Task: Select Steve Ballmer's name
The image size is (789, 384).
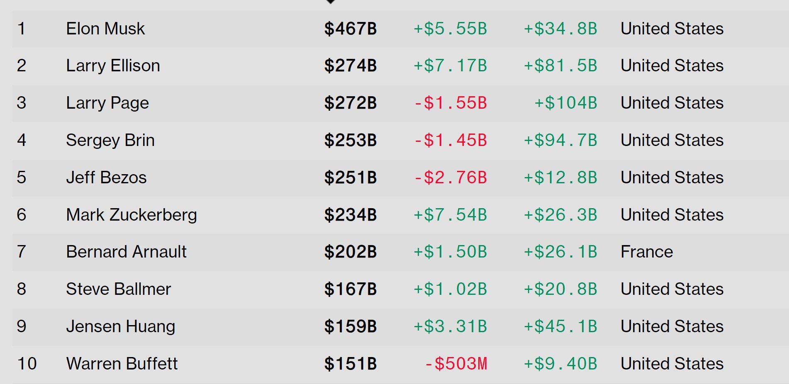Action: tap(119, 289)
